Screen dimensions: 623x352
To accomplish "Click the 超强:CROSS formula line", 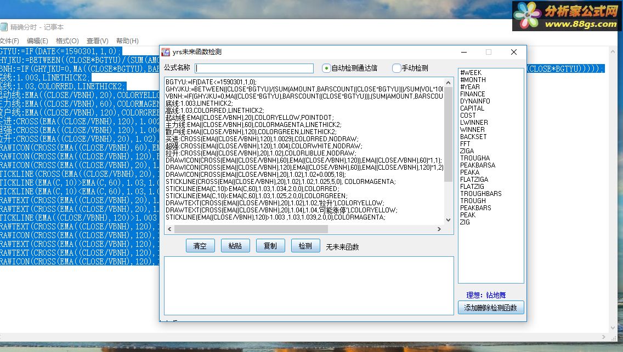I will pyautogui.click(x=264, y=146).
